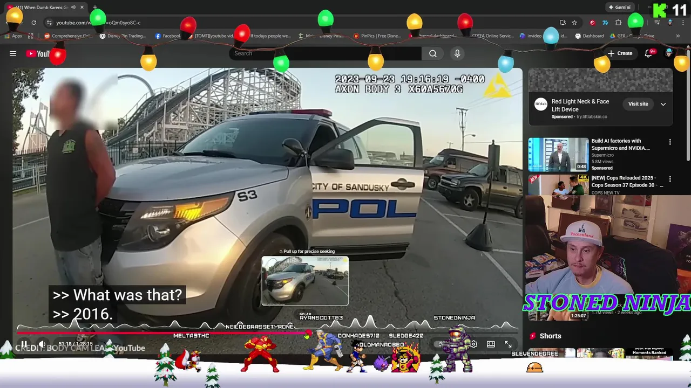Click the magnifier search button
Viewport: 691px width, 388px height.
[433, 53]
